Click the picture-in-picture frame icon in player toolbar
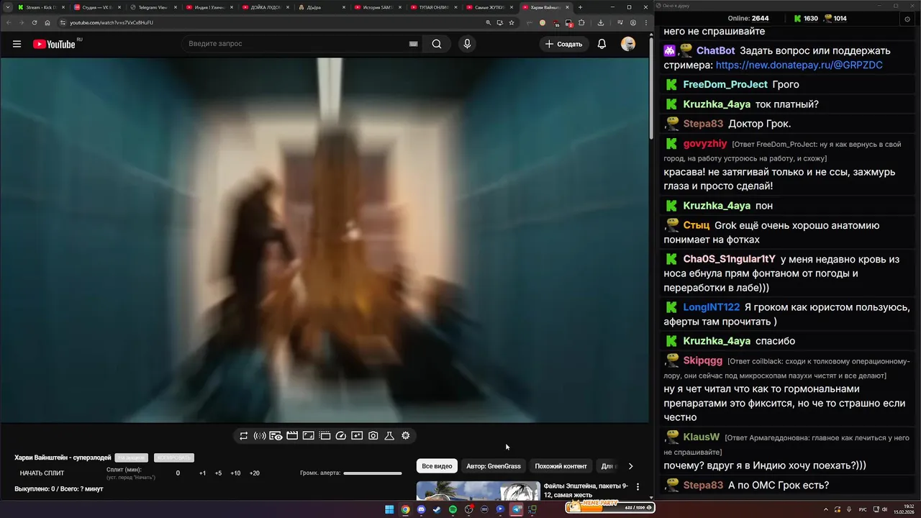This screenshot has width=921, height=518. point(308,435)
